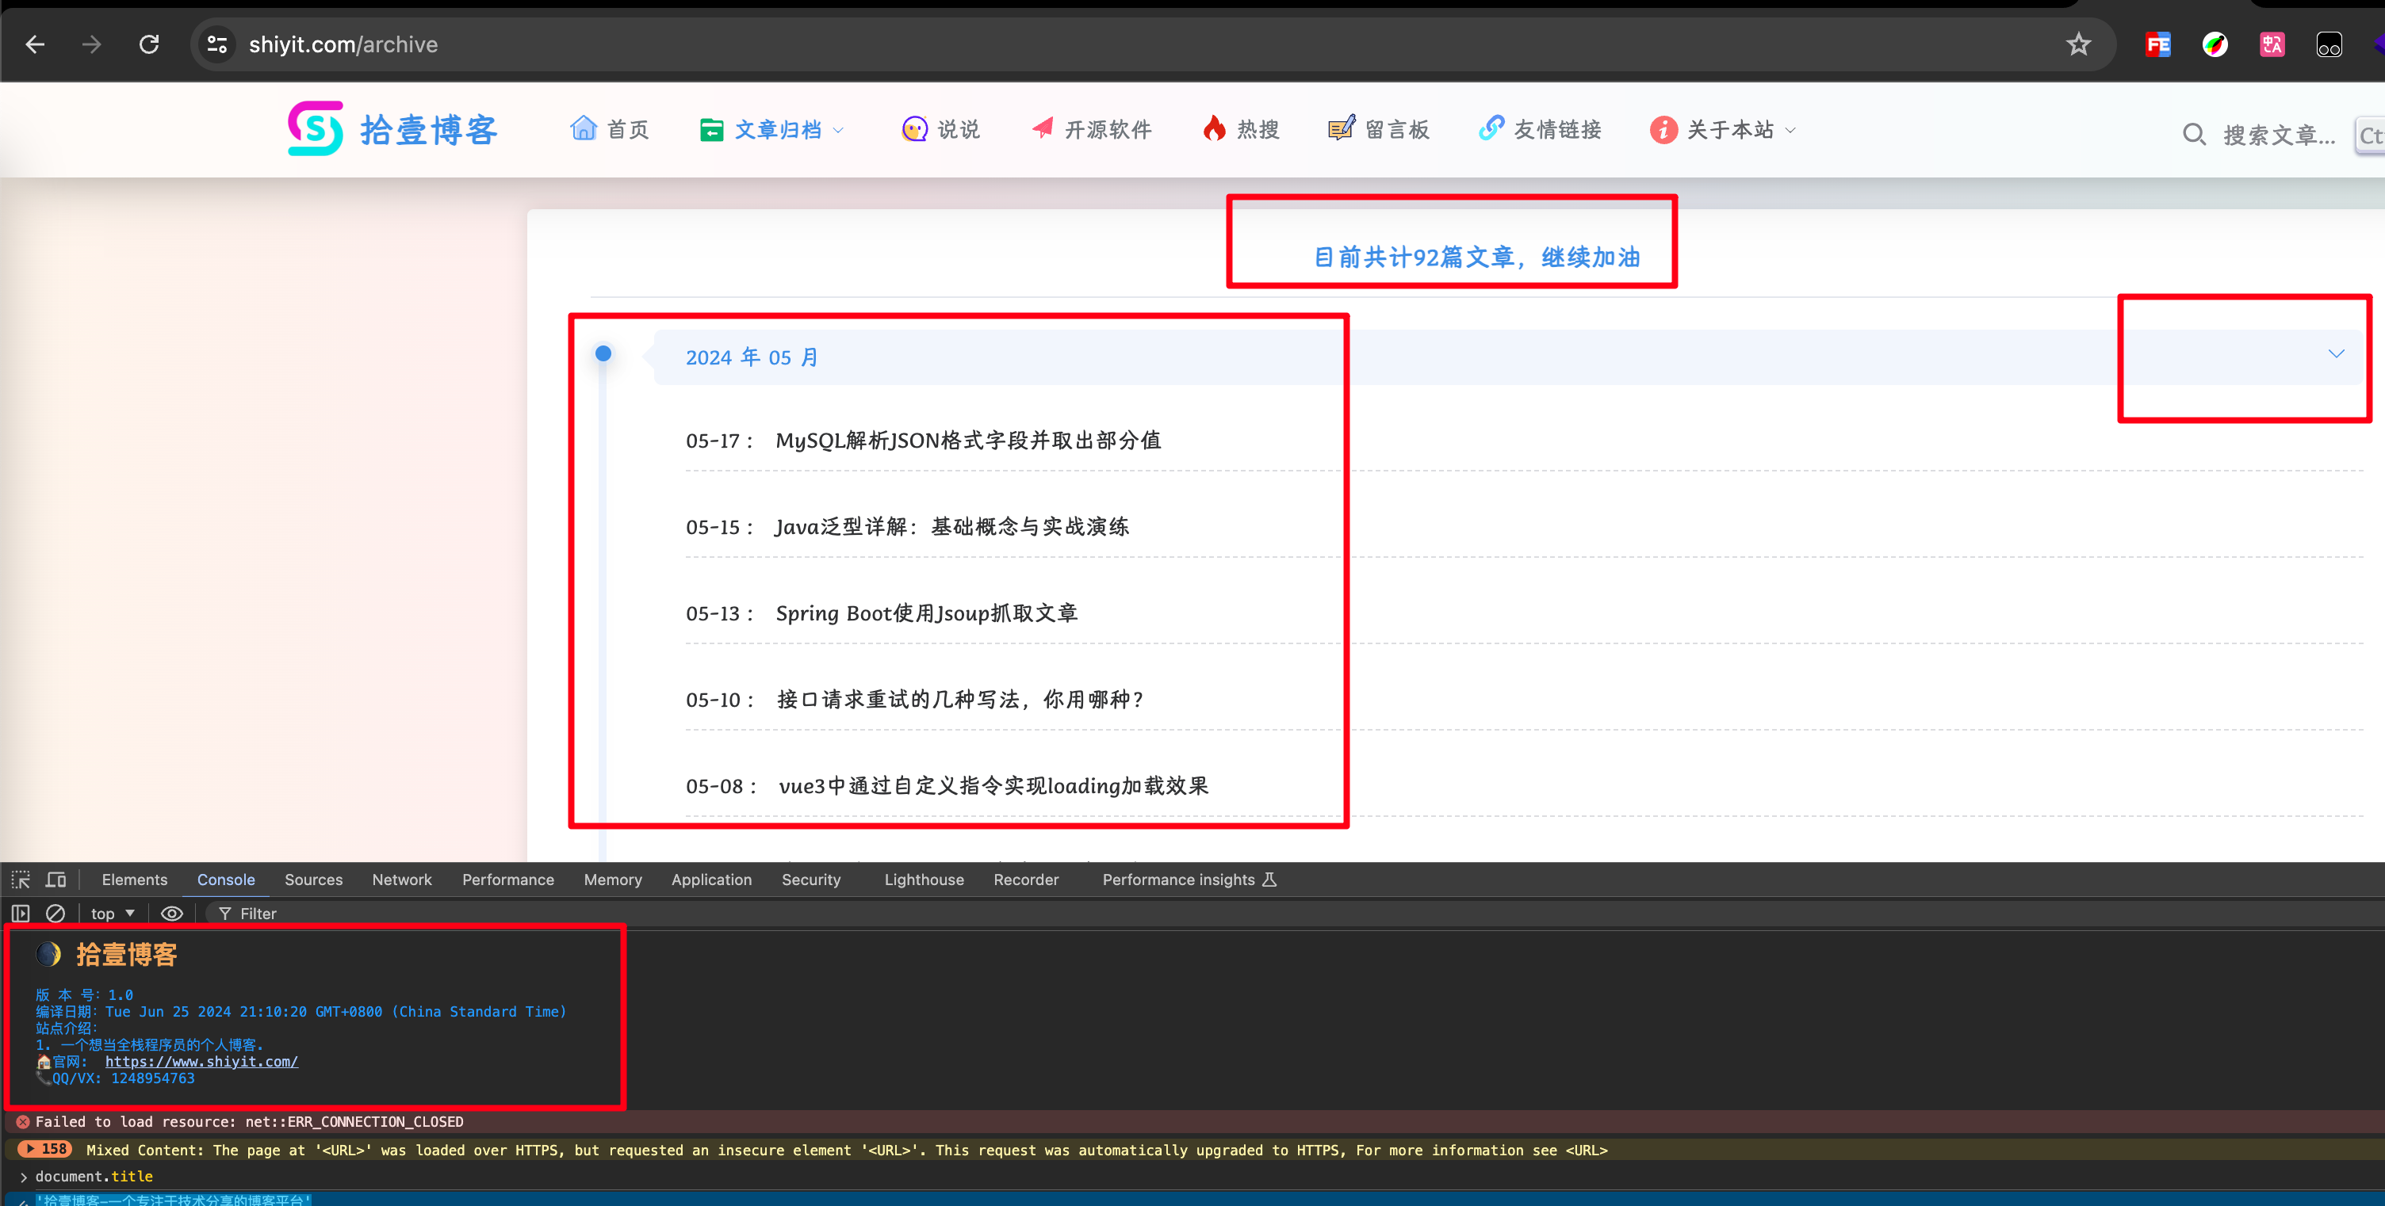Click the FE browser extension icon
The width and height of the screenshot is (2385, 1206).
[x=2157, y=44]
